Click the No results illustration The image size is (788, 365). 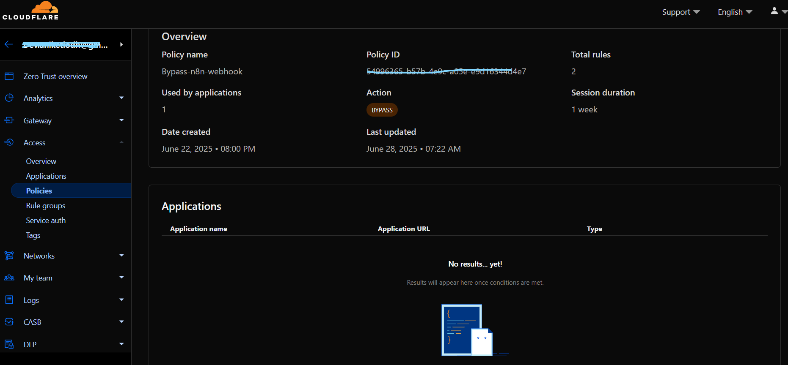pyautogui.click(x=474, y=330)
